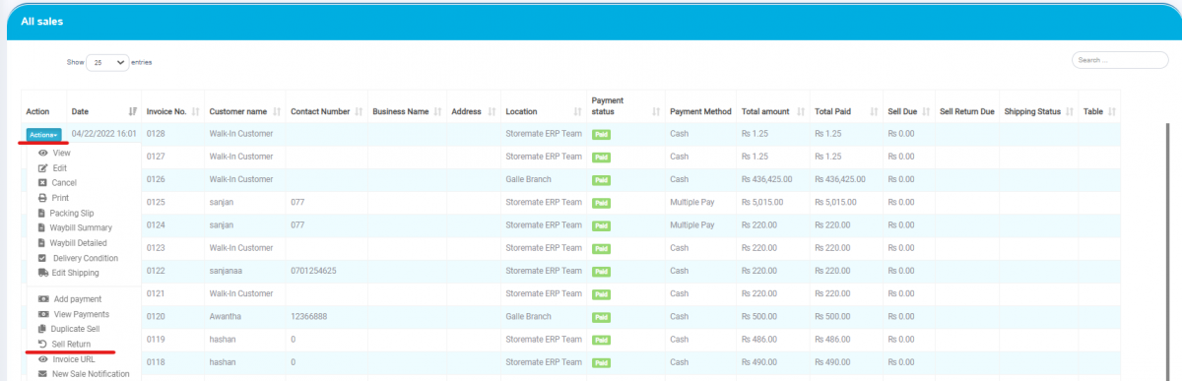Image resolution: width=1182 pixels, height=381 pixels.
Task: Click the money icon beside Add payment
Action: tap(42, 298)
